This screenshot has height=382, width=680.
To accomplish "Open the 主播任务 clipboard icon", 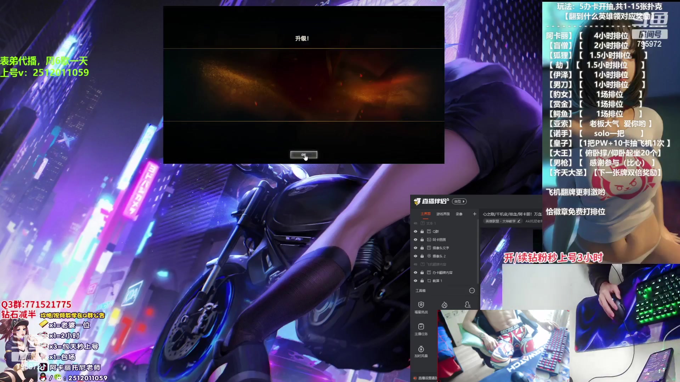I will [421, 327].
